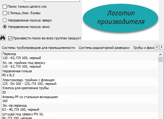The height and width of the screenshot is (119, 164).
Task: Uncheck search in all product groups checkbox
Action: (x=10, y=38)
